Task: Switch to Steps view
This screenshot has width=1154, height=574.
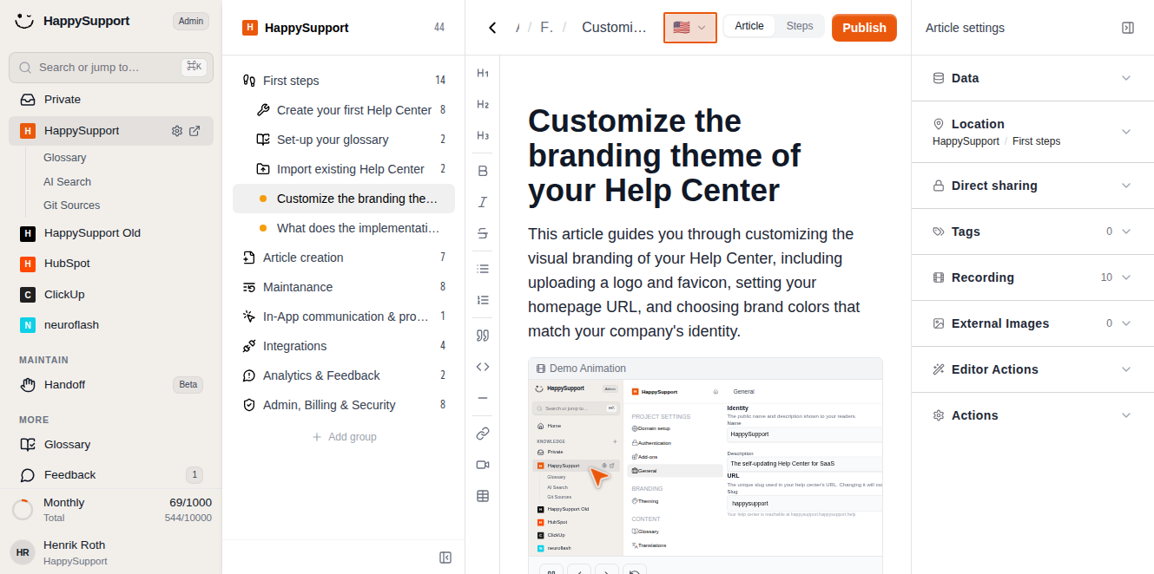Action: pos(800,26)
